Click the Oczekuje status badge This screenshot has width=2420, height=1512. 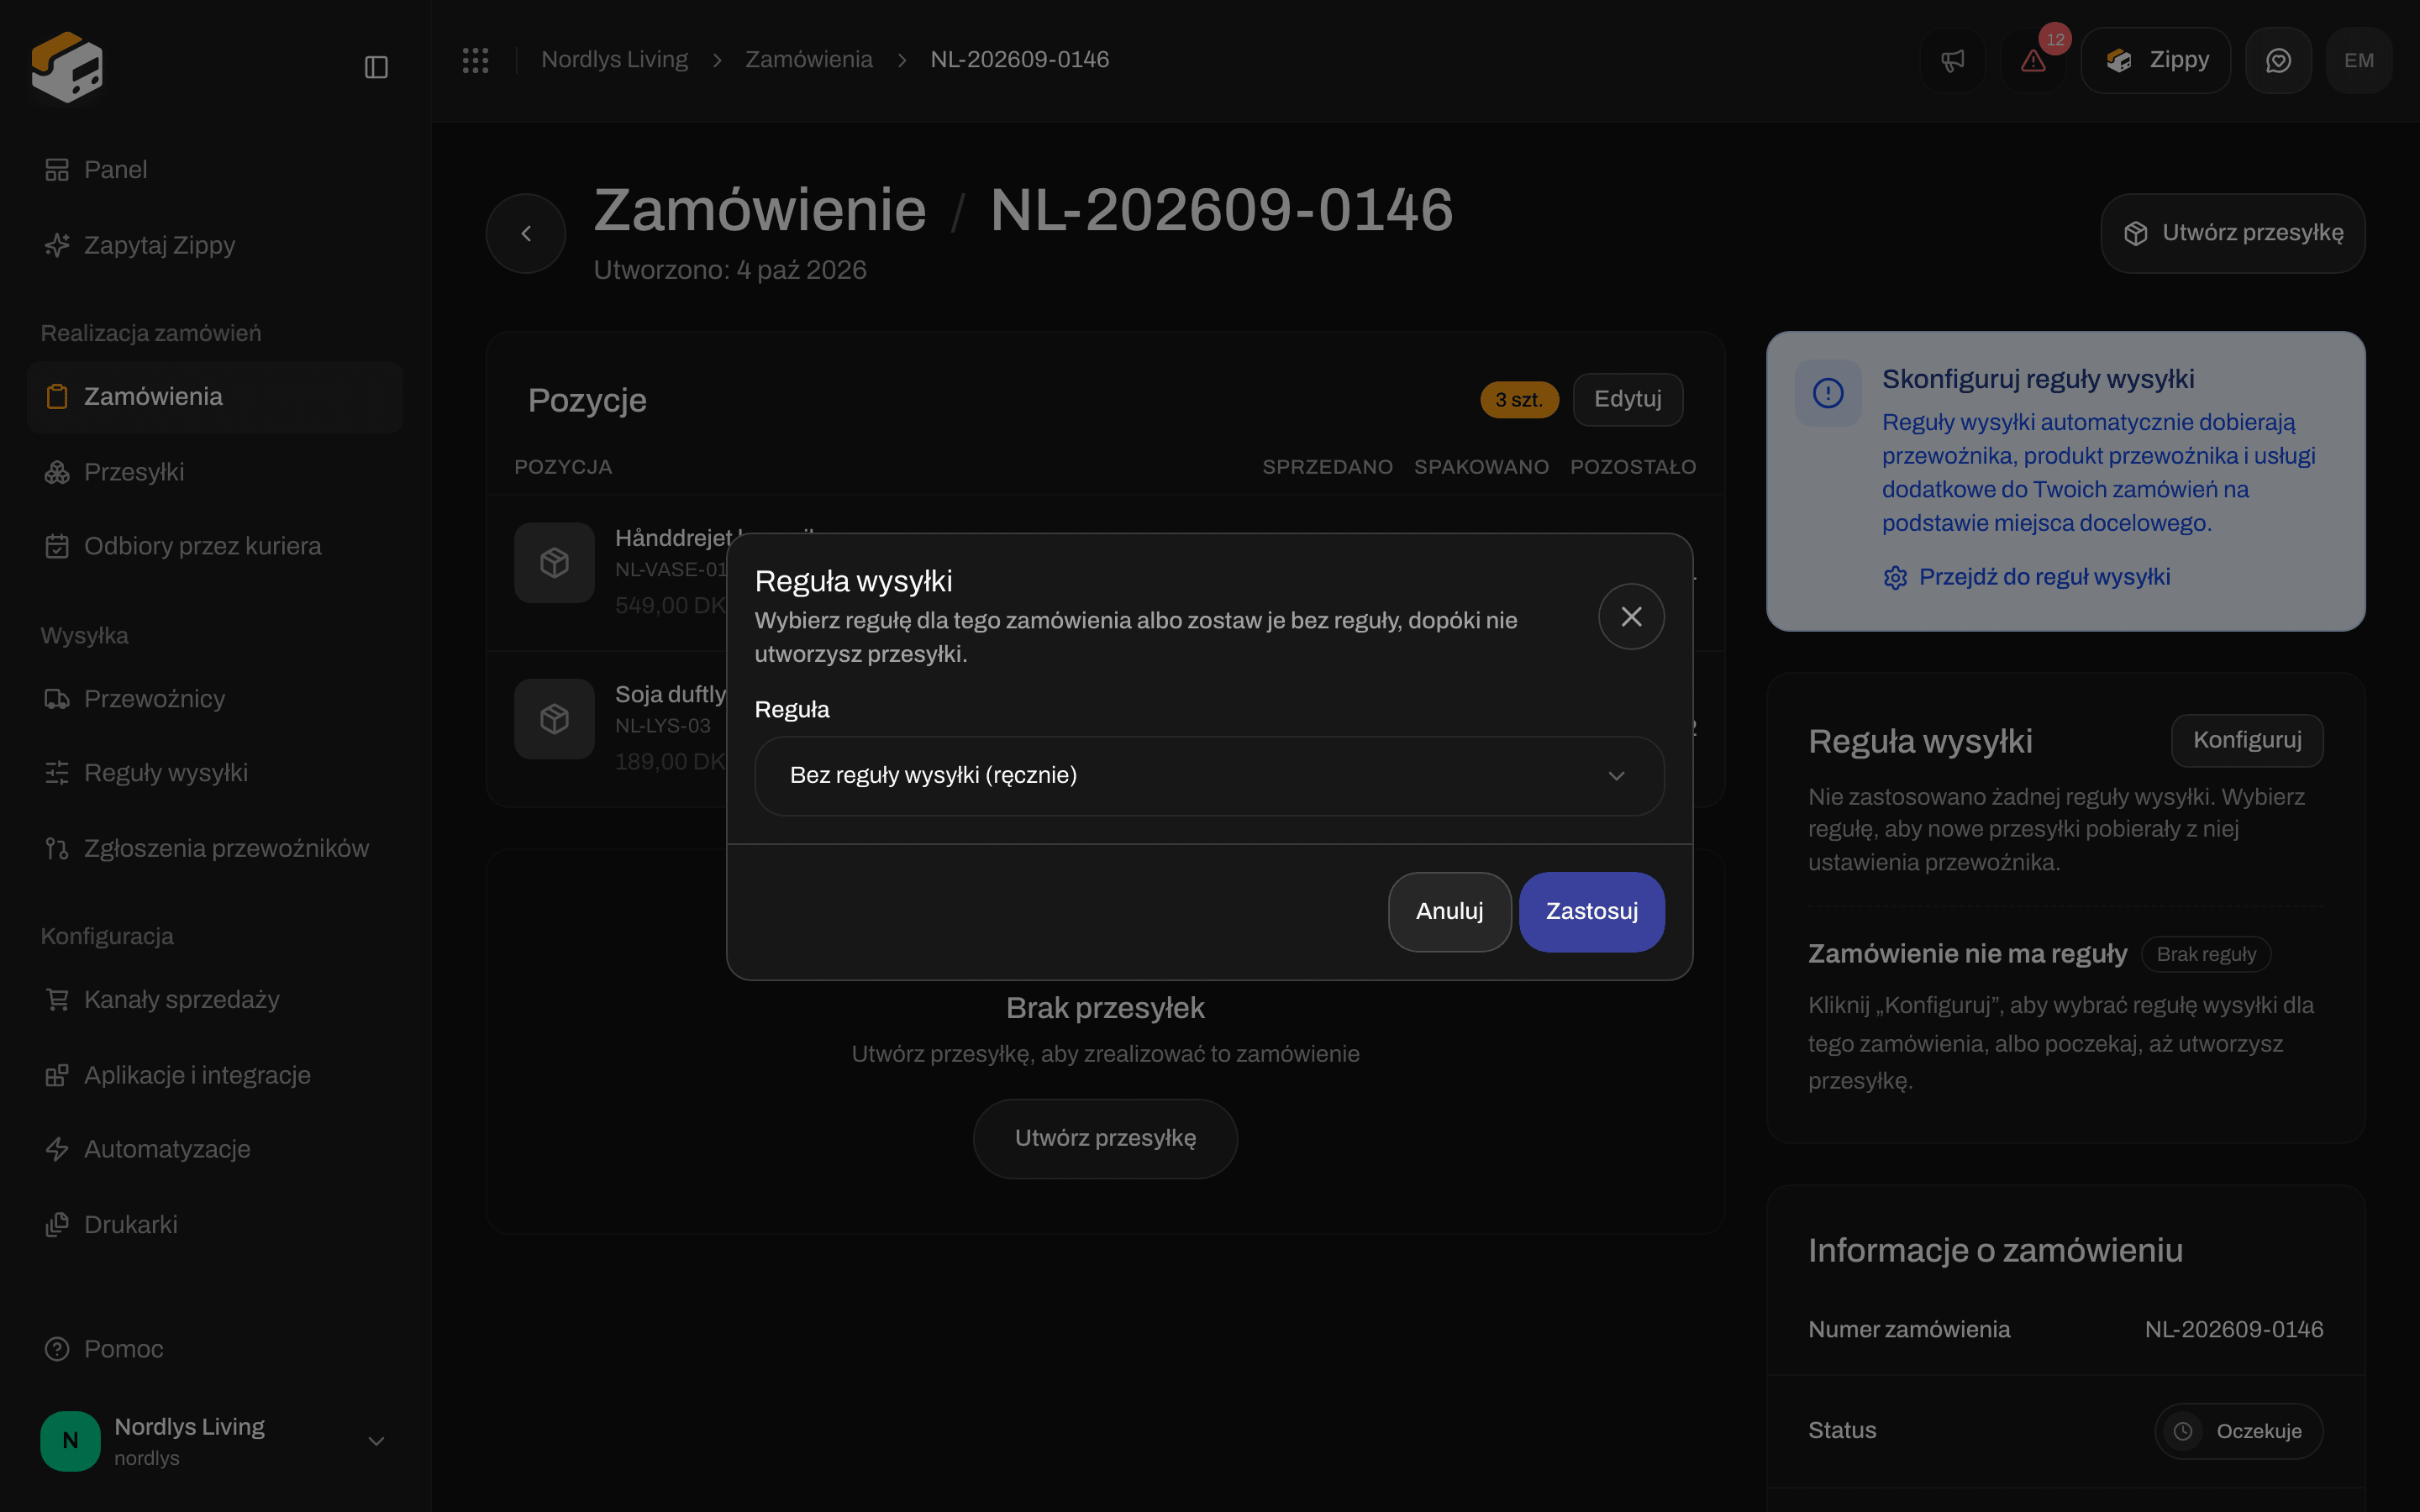point(2238,1431)
